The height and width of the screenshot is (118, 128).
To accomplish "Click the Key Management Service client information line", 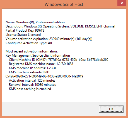I will [x=38, y=56].
